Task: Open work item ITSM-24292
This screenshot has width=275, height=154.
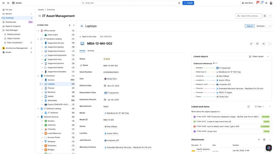Action: [231, 117]
